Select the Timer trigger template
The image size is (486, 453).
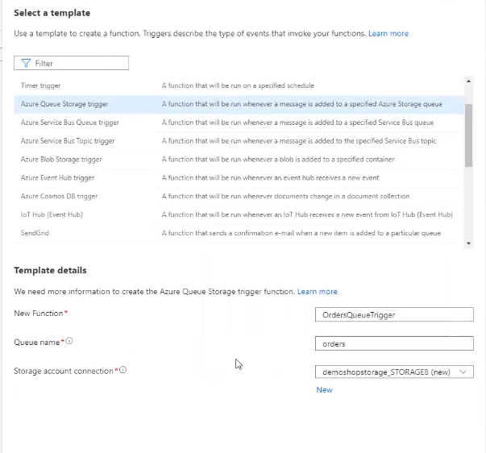[x=40, y=85]
